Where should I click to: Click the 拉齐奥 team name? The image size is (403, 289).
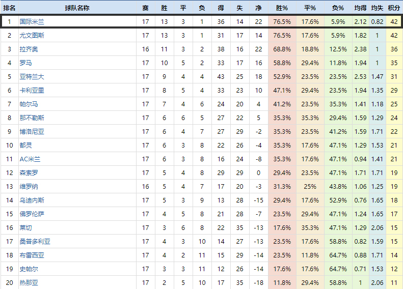29,49
